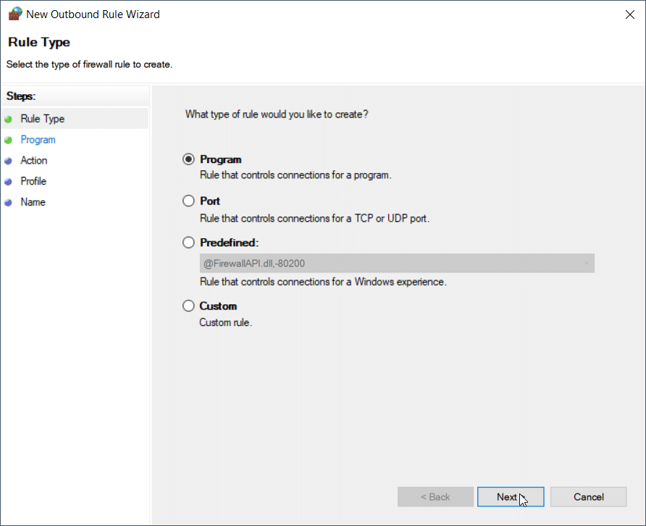
Task: Click the disabled Back button
Action: coord(435,497)
